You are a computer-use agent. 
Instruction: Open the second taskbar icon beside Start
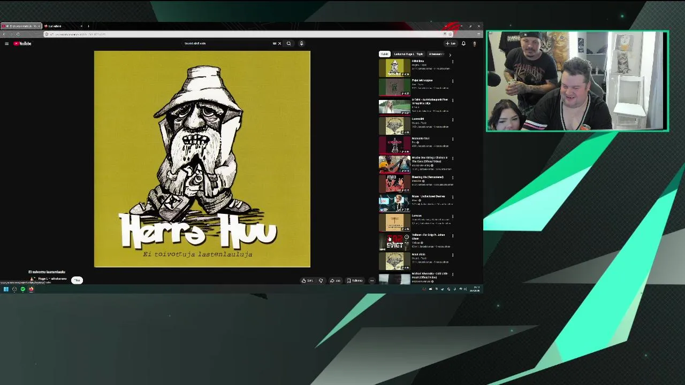[x=14, y=289]
